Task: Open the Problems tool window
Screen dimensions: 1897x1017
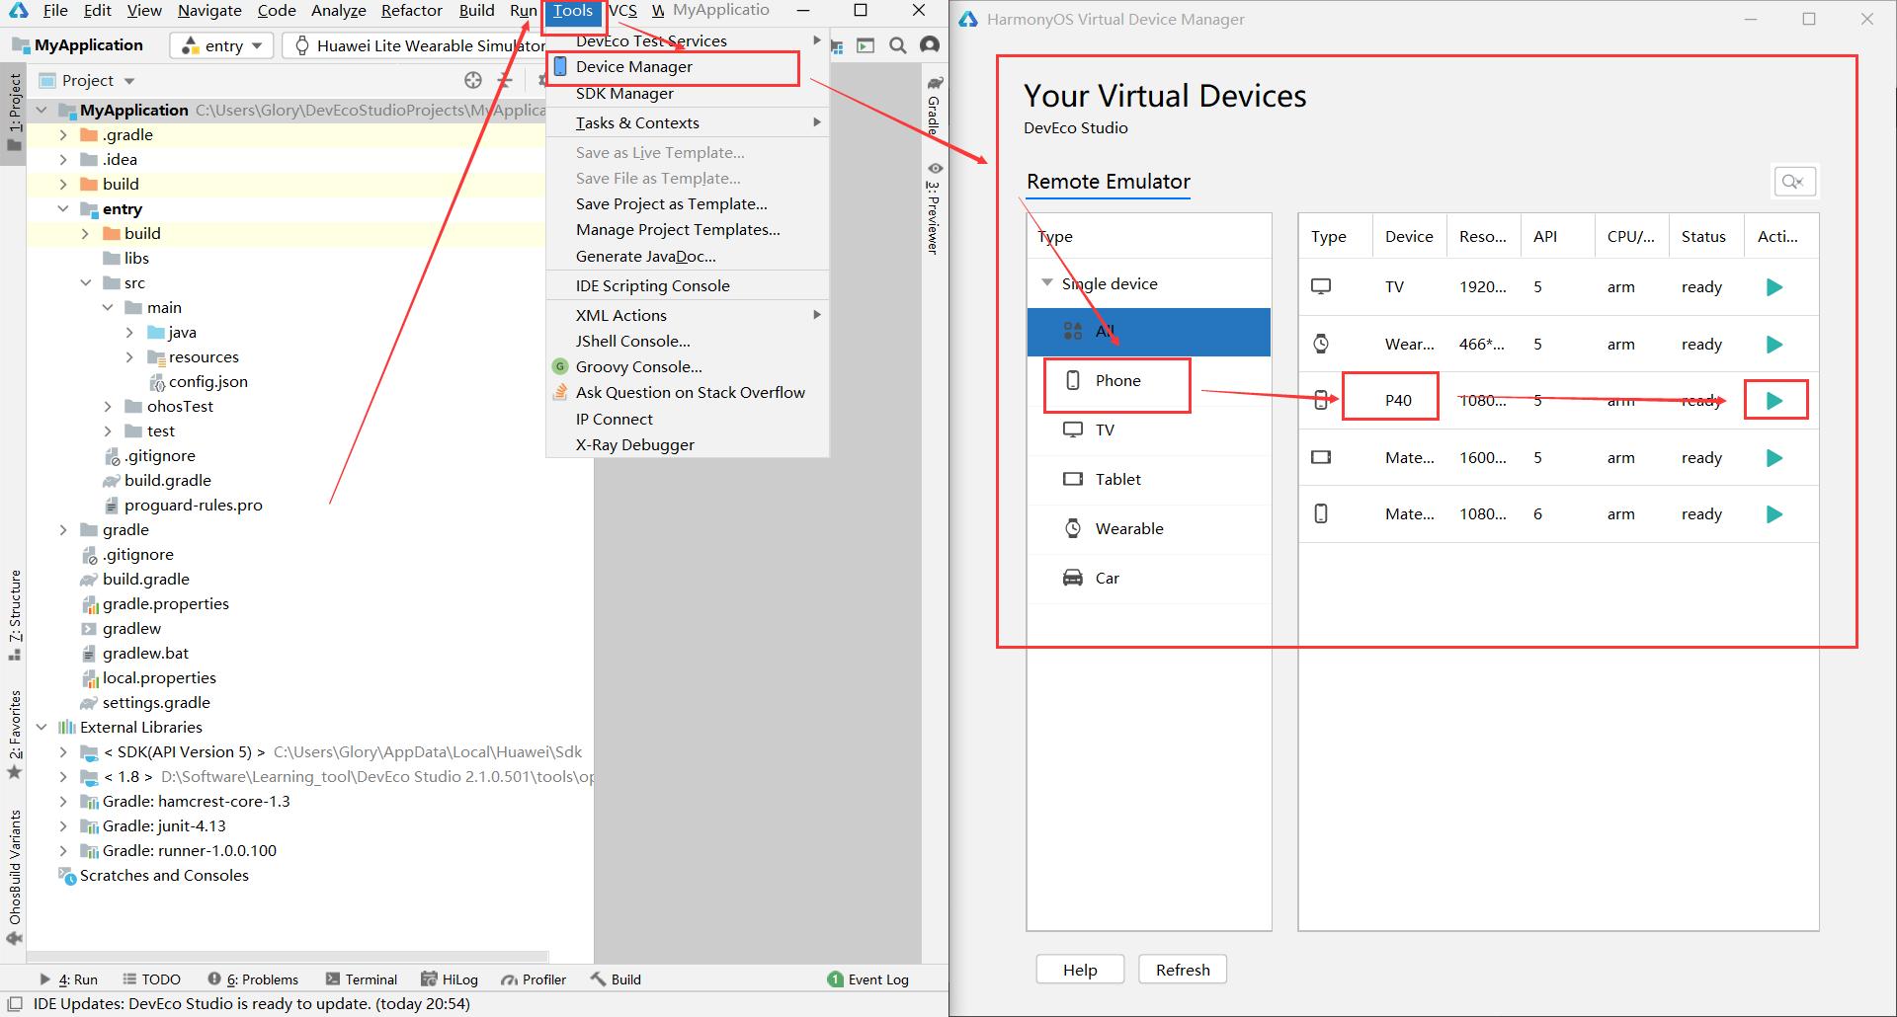Action: click(x=253, y=979)
